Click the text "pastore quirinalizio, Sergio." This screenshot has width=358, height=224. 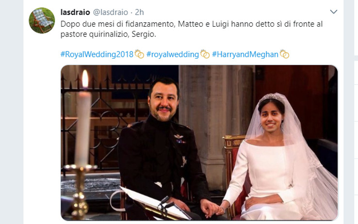pyautogui.click(x=108, y=34)
